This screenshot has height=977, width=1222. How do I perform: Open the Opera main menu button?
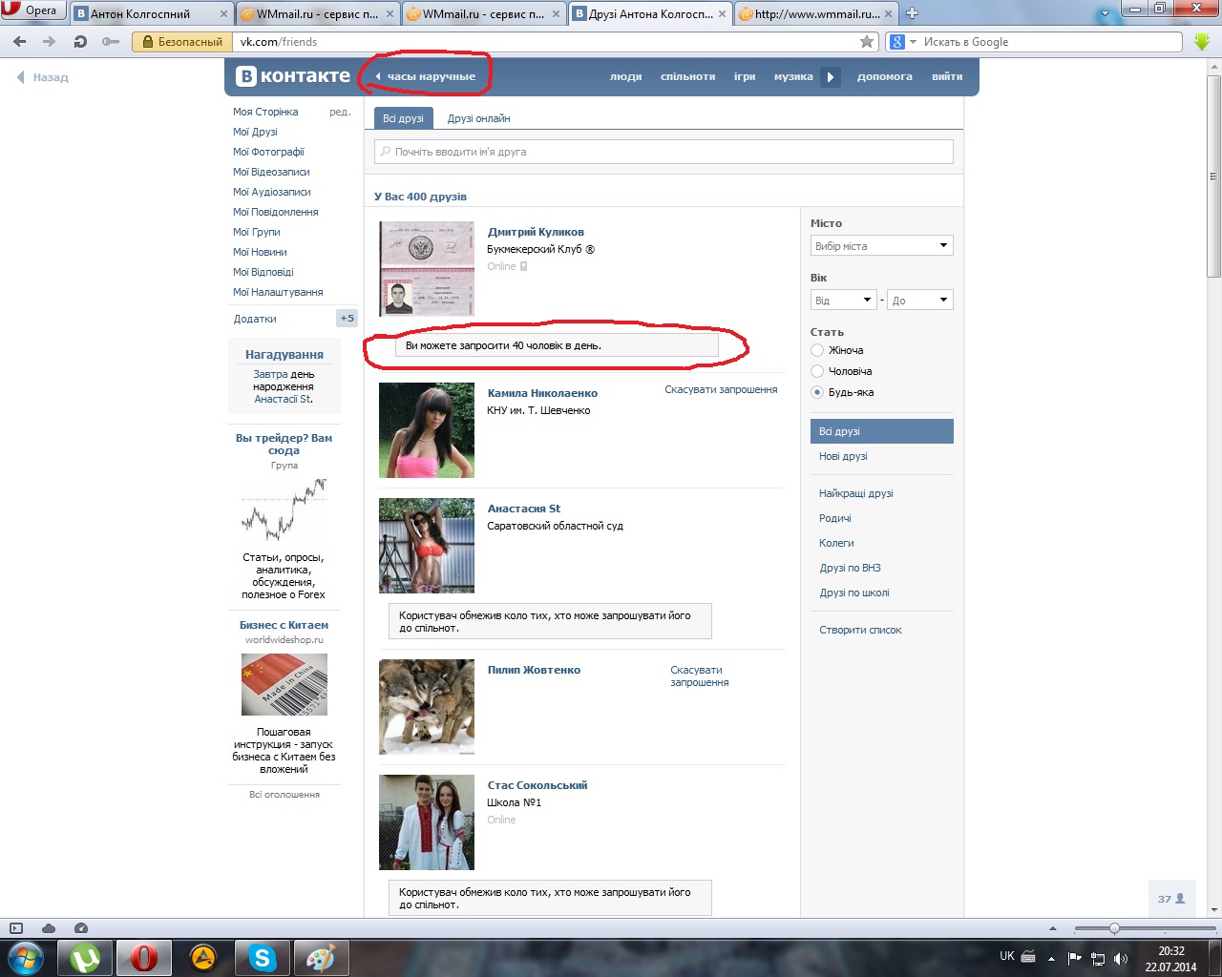[x=32, y=10]
